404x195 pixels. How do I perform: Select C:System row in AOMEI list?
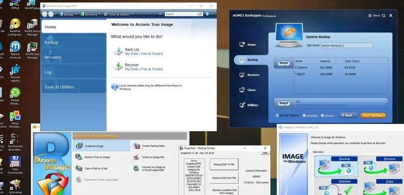341,67
